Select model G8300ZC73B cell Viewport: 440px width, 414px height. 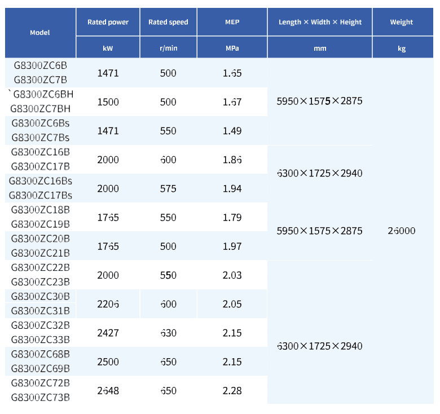tap(41, 398)
